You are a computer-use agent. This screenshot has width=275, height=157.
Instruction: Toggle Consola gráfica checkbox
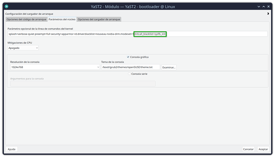[128, 57]
